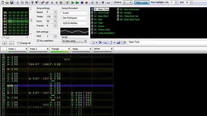Image resolution: width=207 pixels, height=116 pixels.
Task: Select instrument 03 - Kick
Action: (x=98, y=19)
